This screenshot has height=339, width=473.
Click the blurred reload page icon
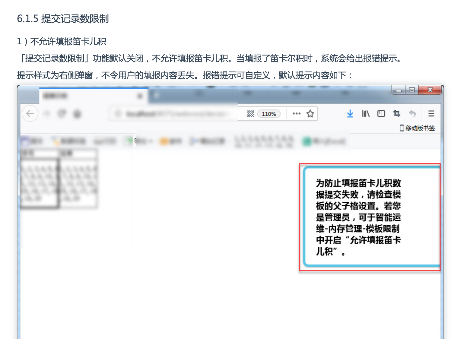pos(62,114)
